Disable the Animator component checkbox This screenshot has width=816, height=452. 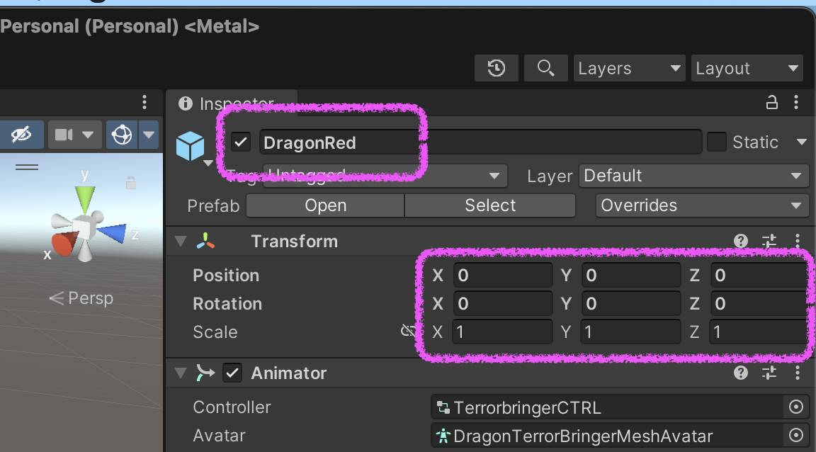[x=232, y=373]
